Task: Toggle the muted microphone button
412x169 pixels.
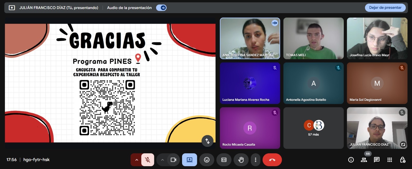Action: pos(148,160)
